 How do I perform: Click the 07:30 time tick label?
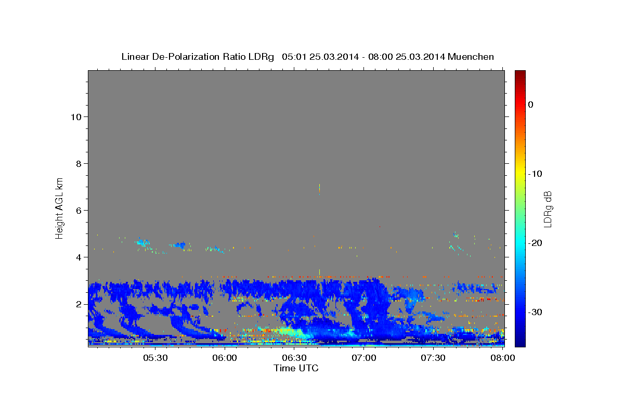(433, 358)
